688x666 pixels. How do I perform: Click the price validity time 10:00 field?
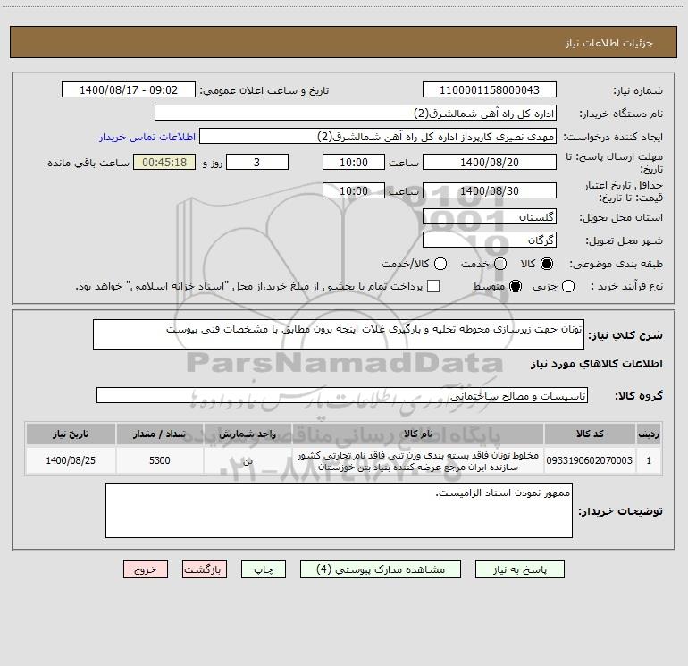pyautogui.click(x=354, y=191)
